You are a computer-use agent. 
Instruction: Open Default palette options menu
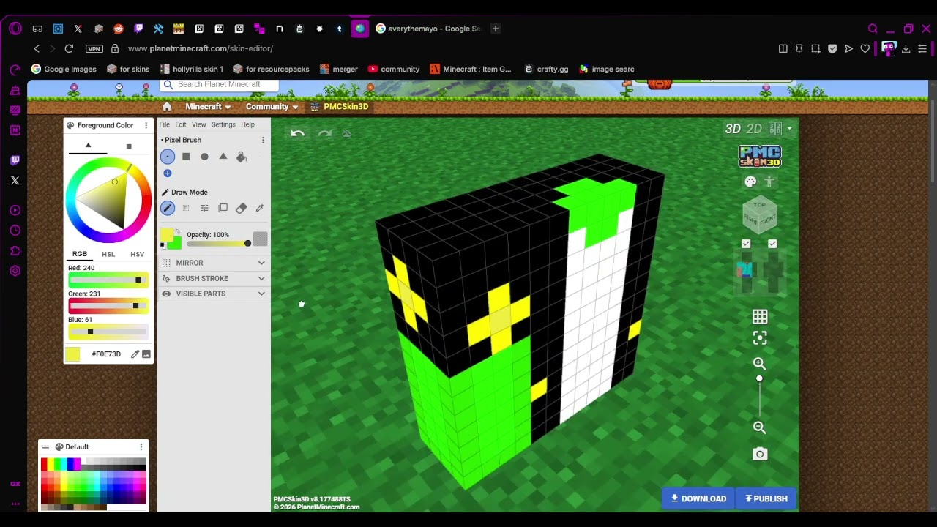click(141, 446)
